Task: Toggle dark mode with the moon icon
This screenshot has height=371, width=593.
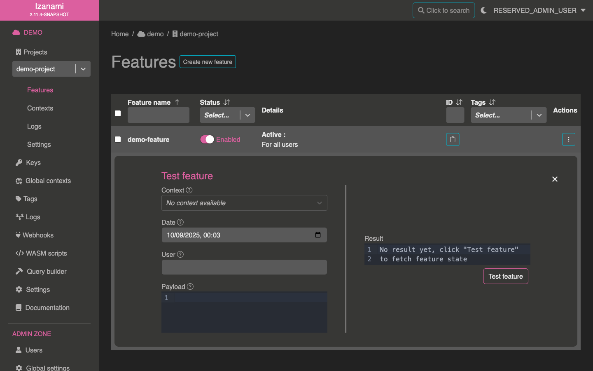Action: (x=484, y=10)
